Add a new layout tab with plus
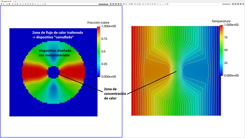Screen dimensions: 245x138 click(x=15, y=1)
